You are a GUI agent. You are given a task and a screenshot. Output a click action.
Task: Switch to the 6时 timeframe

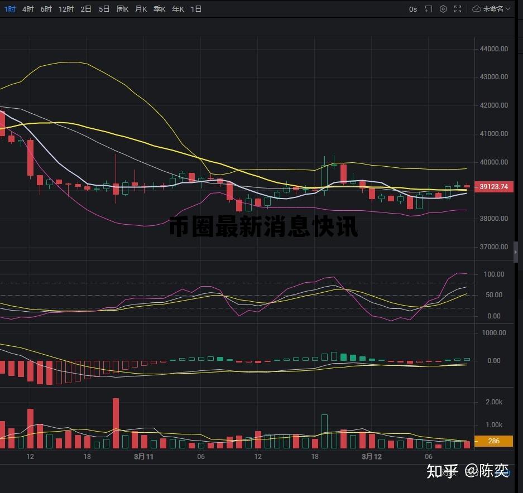click(46, 9)
